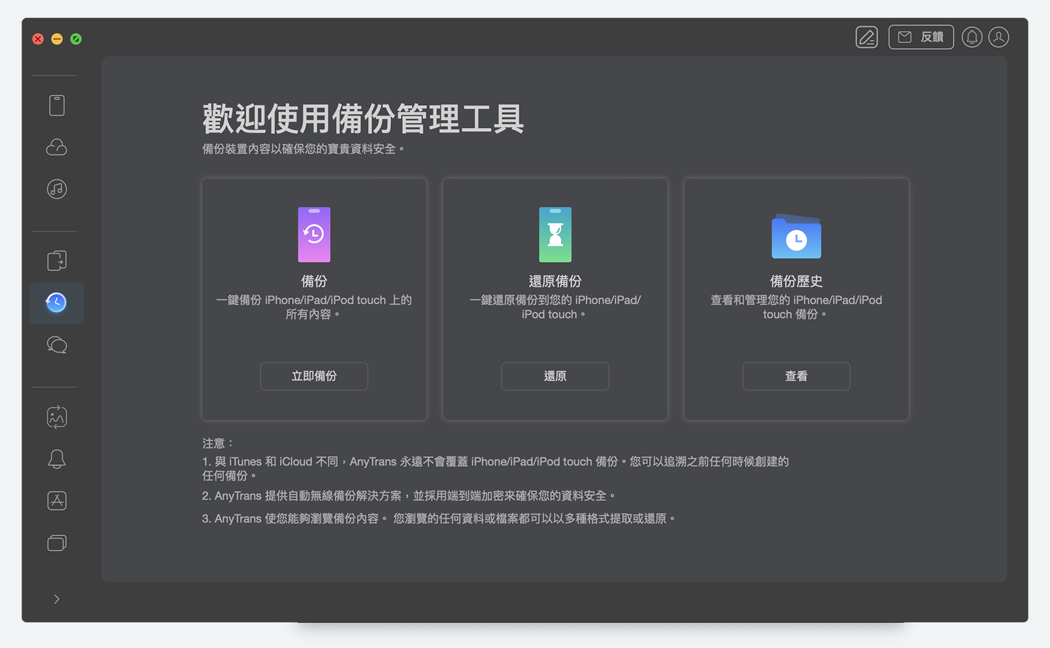Click description 一鍵備份 iPhone/iPad/iPod touch 上的所有內容
This screenshot has width=1050, height=648.
point(314,307)
